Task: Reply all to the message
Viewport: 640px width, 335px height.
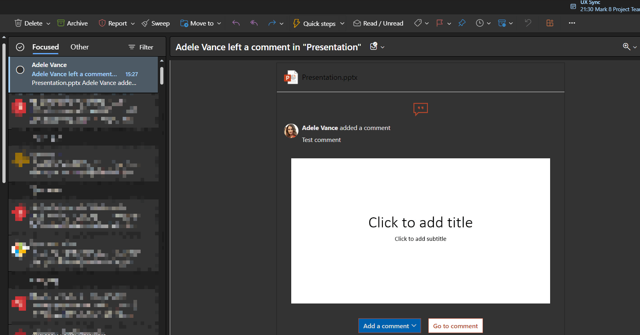Action: (254, 23)
